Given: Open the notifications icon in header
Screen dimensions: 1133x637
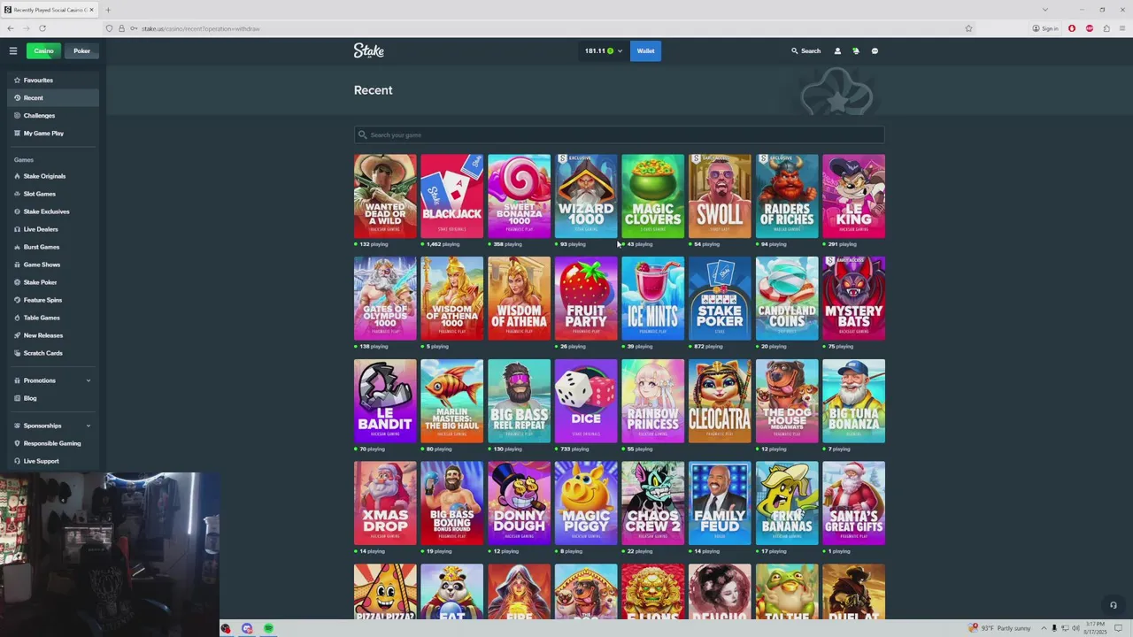Looking at the screenshot, I should coord(856,51).
